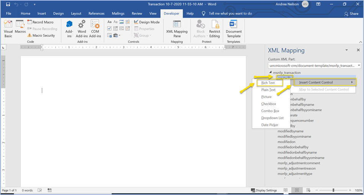This screenshot has height=195, width=364.
Task: Insert Combo Box content control from ribbon
Action: point(115,28)
